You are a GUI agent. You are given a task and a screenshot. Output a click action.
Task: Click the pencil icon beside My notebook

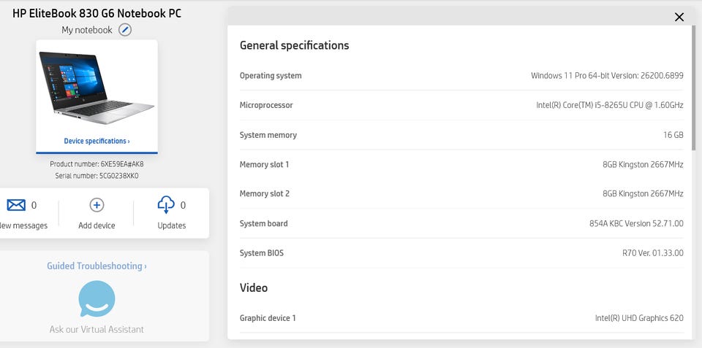click(x=125, y=30)
